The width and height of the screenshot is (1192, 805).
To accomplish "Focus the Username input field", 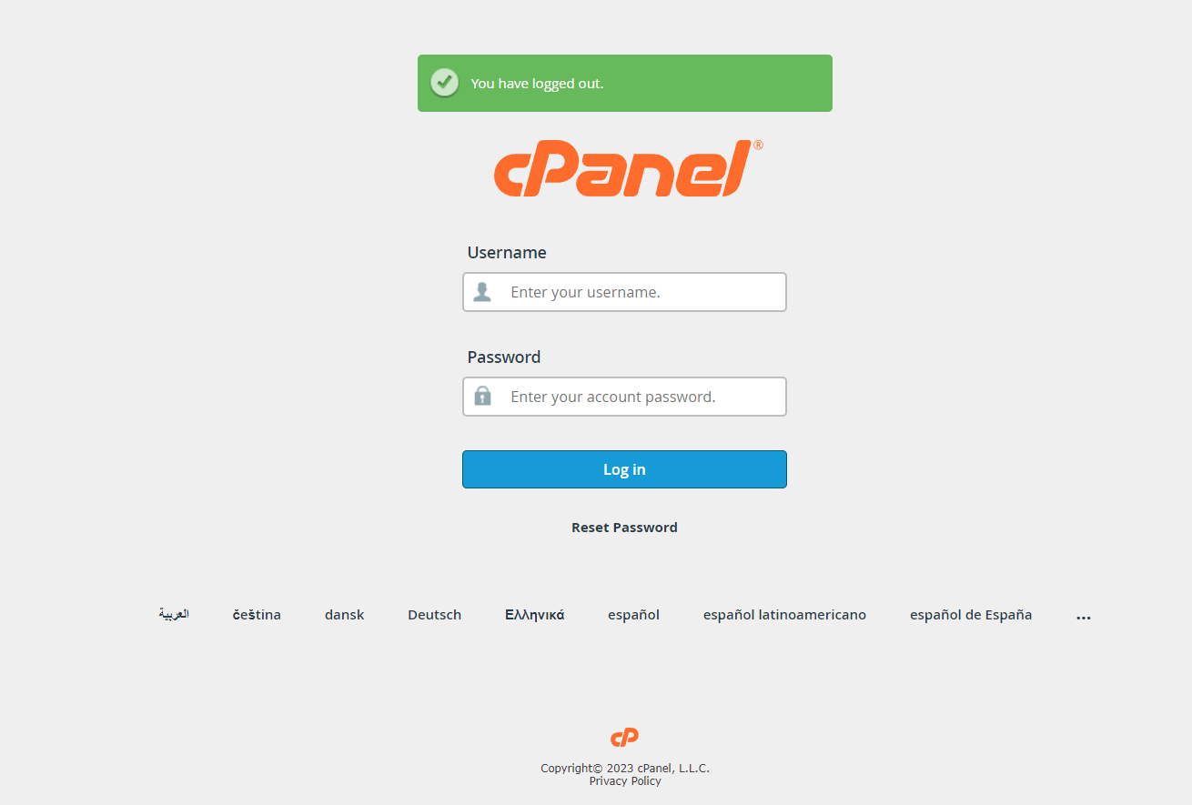I will coord(624,292).
